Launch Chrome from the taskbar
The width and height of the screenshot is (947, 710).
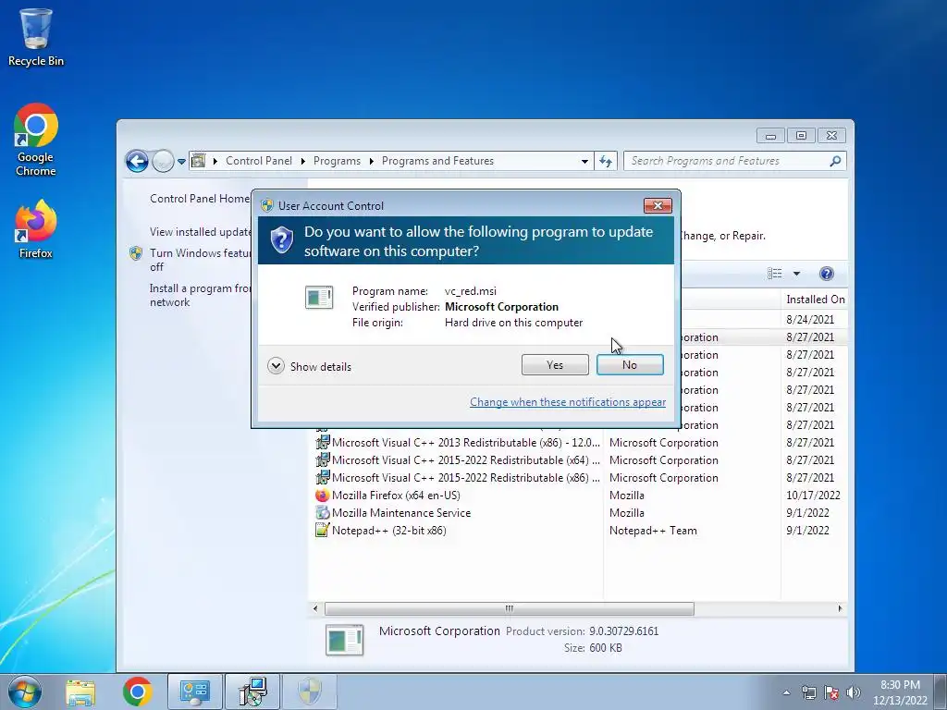coord(137,692)
